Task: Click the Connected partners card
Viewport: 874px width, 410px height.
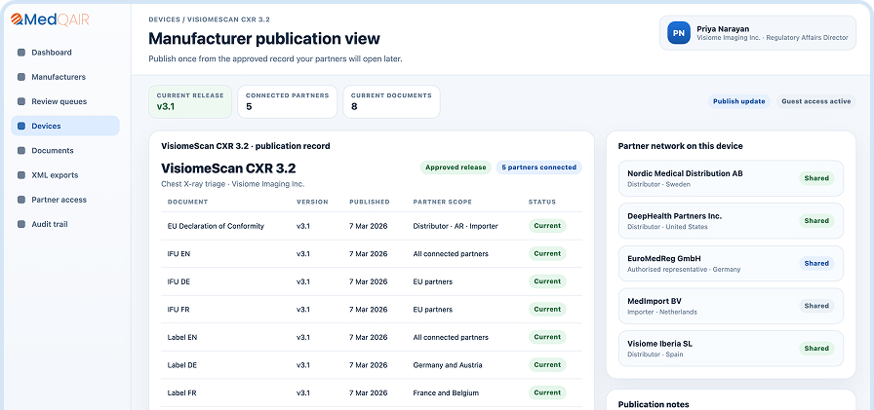Action: (287, 101)
